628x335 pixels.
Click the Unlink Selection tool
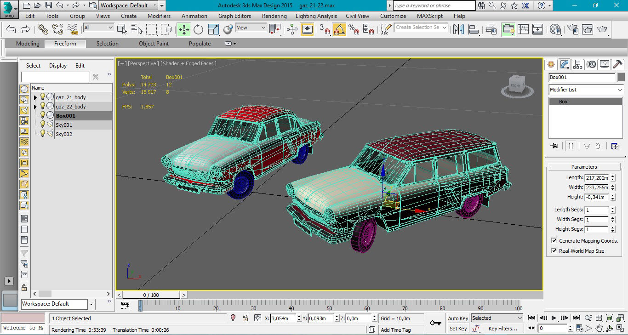pos(58,29)
